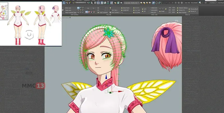Viewport: 224px width, 113px height.
Task: Toggle Freeze Axis Z
Action: click(83, 10)
